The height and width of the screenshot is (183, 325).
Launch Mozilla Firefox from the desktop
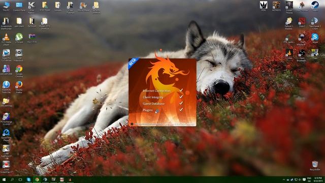point(19,87)
